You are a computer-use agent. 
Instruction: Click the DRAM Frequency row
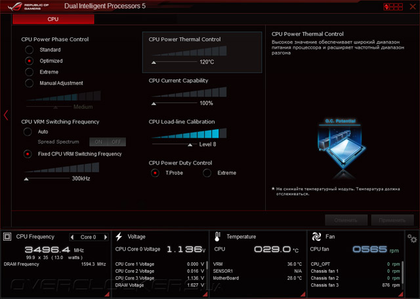click(55, 264)
